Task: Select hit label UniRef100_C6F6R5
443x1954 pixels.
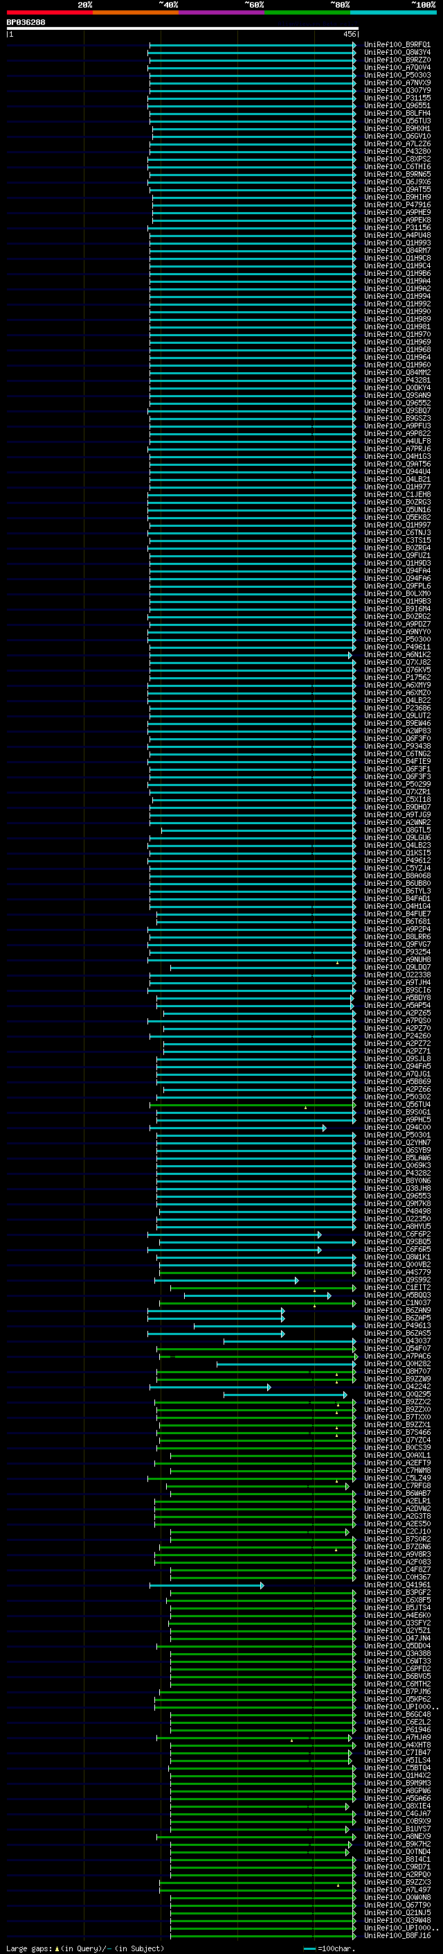Action: pyautogui.click(x=397, y=1249)
